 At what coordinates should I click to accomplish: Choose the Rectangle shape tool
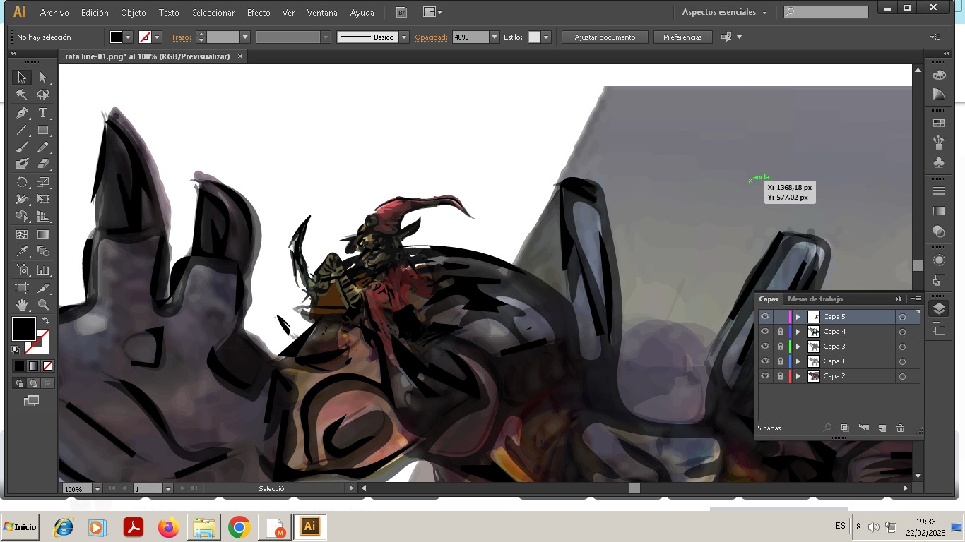click(x=43, y=131)
